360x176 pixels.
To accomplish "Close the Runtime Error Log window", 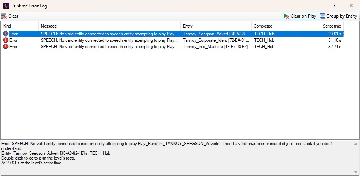I will [x=351, y=6].
